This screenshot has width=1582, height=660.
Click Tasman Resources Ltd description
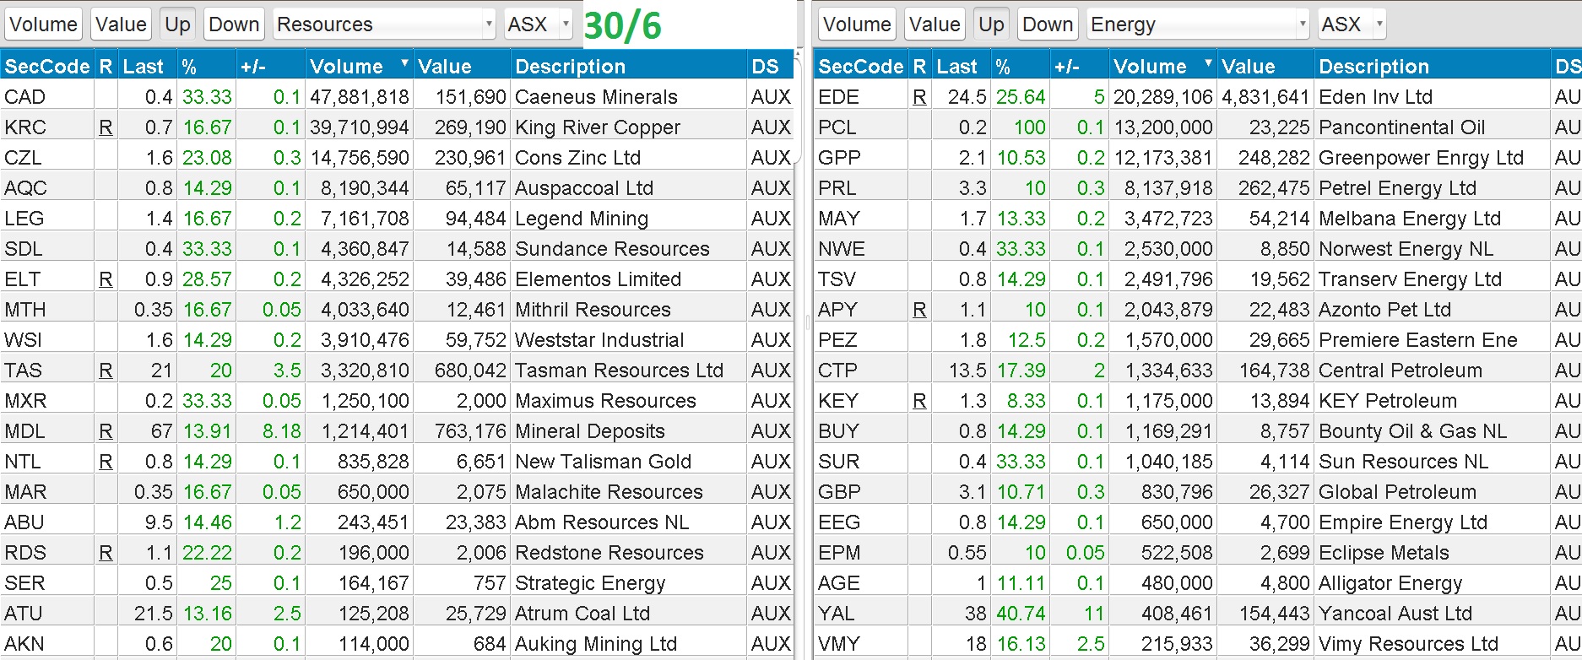[x=619, y=371]
